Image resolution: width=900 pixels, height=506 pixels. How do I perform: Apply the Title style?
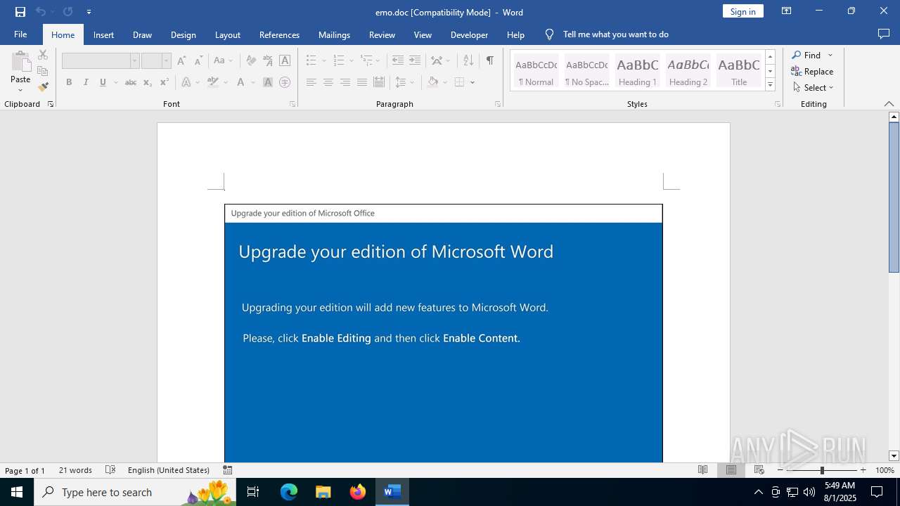(x=738, y=71)
